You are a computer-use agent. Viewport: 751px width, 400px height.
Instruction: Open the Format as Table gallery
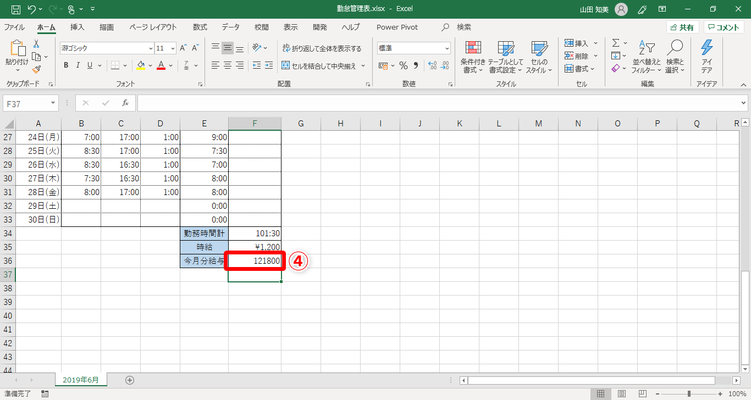click(x=505, y=58)
